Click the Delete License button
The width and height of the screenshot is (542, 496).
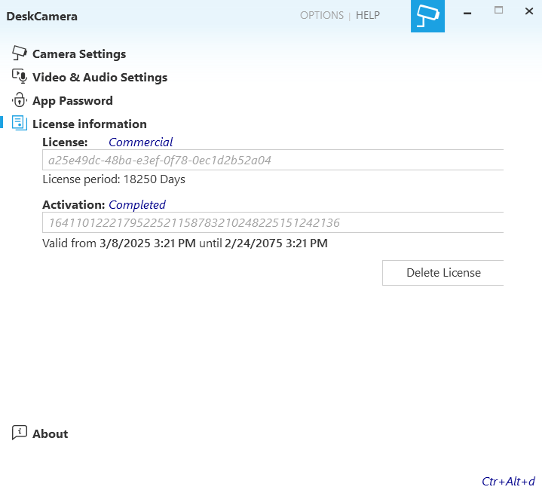pyautogui.click(x=443, y=273)
